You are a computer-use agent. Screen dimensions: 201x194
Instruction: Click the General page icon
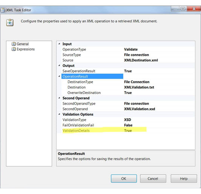point(14,44)
